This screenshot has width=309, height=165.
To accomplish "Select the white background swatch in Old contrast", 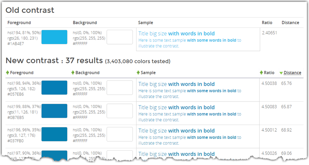I will [x=120, y=37].
